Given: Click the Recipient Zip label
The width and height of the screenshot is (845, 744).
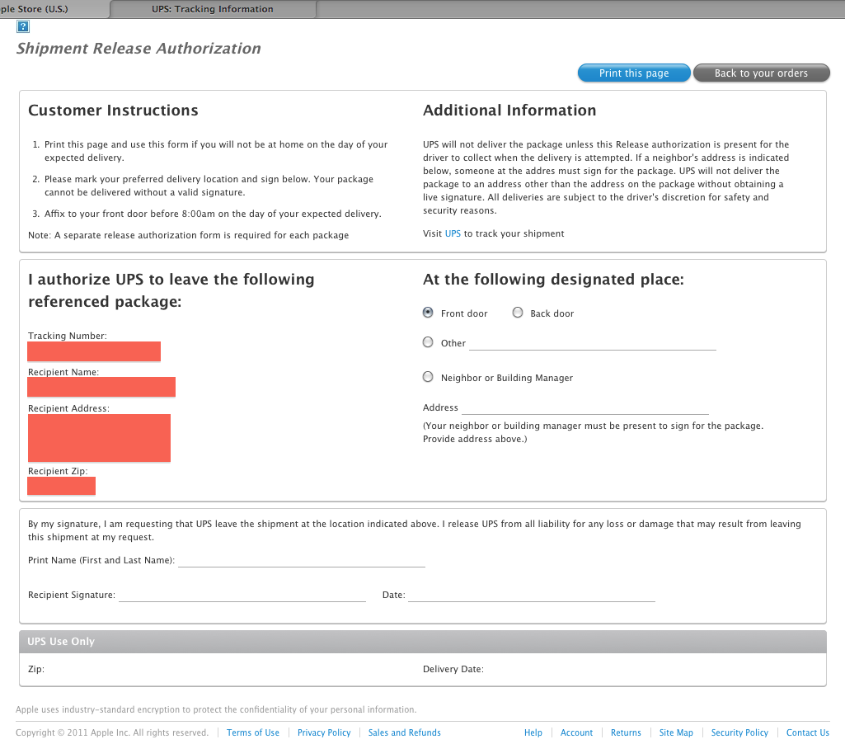Looking at the screenshot, I should (58, 471).
